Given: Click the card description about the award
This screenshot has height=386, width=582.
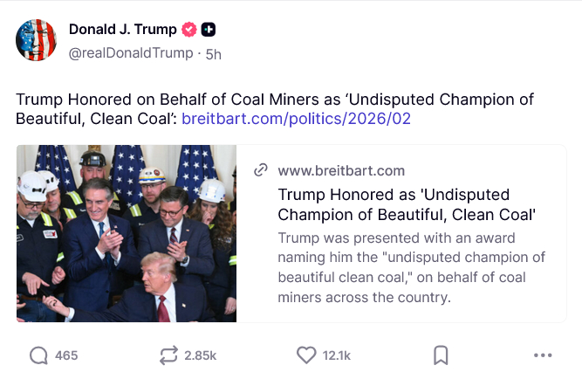Looking at the screenshot, I should click(411, 267).
